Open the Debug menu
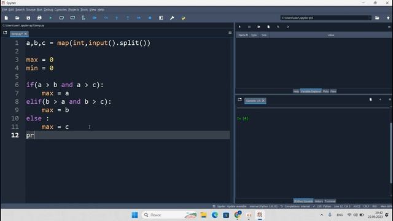 (x=49, y=10)
